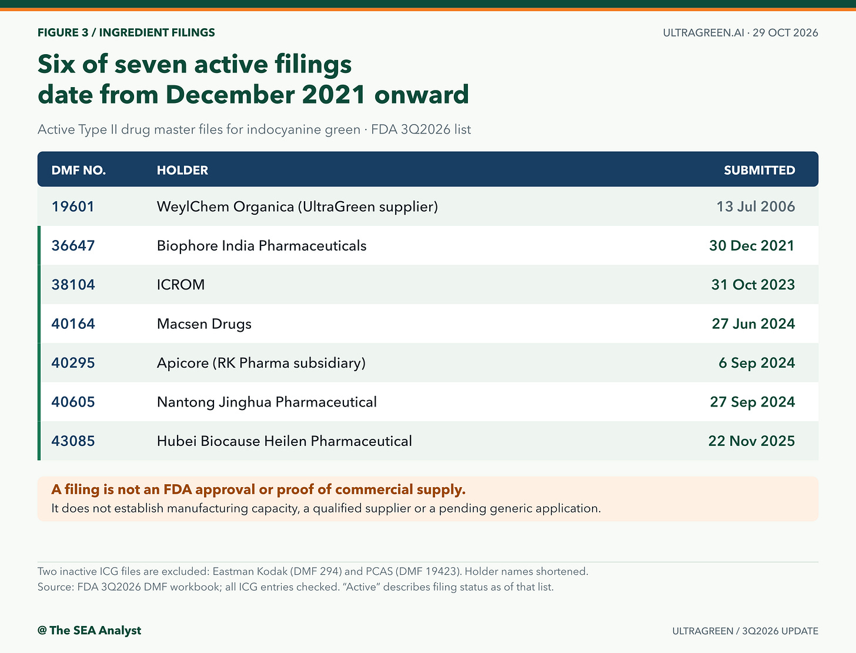Select DMF number 38104
856x653 pixels.
[73, 285]
